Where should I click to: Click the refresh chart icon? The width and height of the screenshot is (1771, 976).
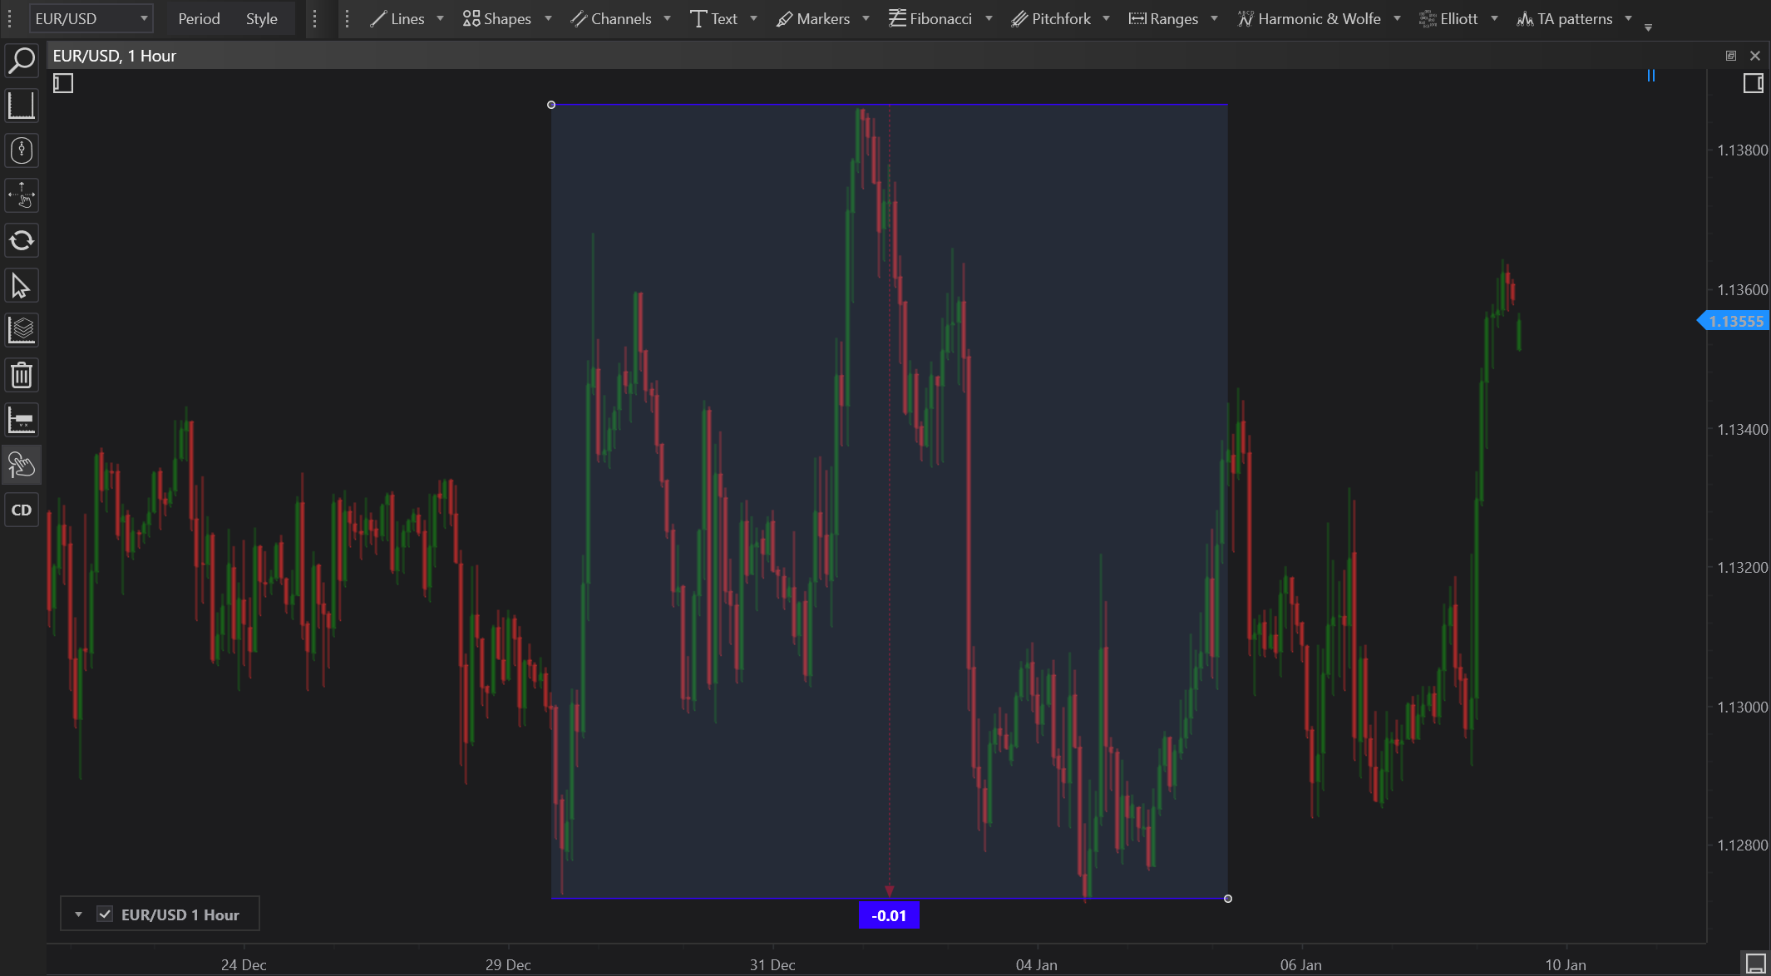22,241
